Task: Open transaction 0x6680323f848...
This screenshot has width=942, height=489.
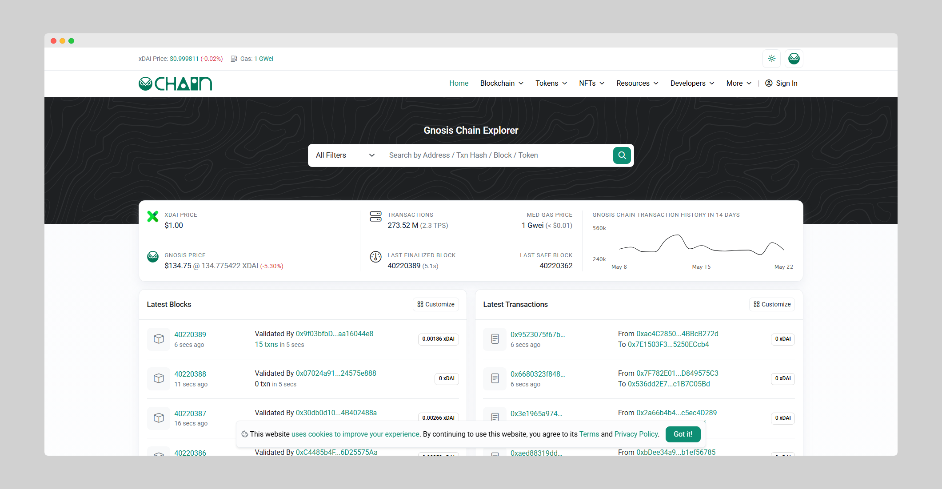Action: (538, 374)
